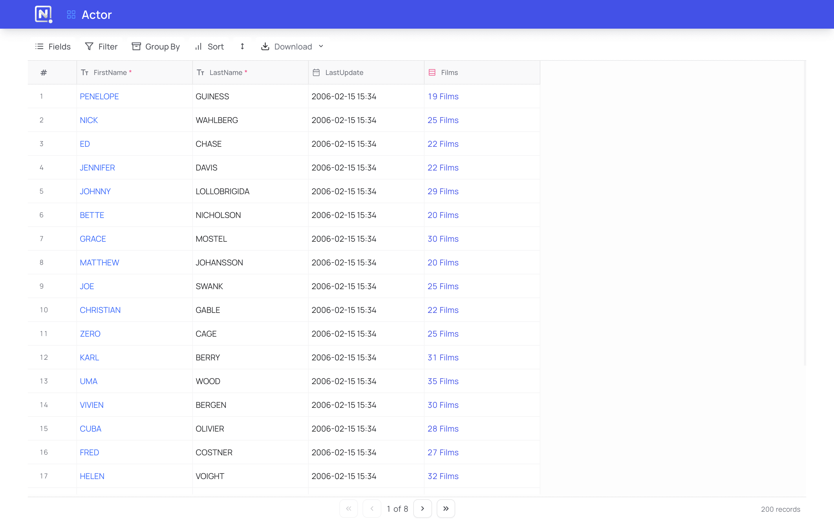This screenshot has height=521, width=834.
Task: Open 35 Films link for UMA
Action: (443, 381)
